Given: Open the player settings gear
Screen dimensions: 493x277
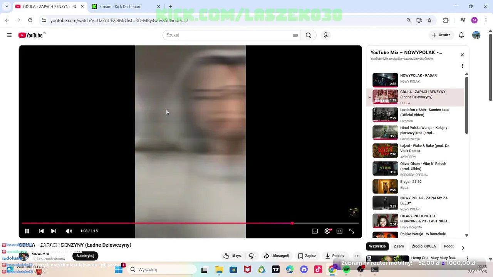Looking at the screenshot, I should pos(327,231).
